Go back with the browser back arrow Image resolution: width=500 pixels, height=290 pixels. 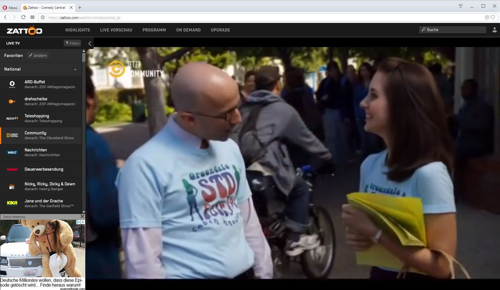(5, 17)
